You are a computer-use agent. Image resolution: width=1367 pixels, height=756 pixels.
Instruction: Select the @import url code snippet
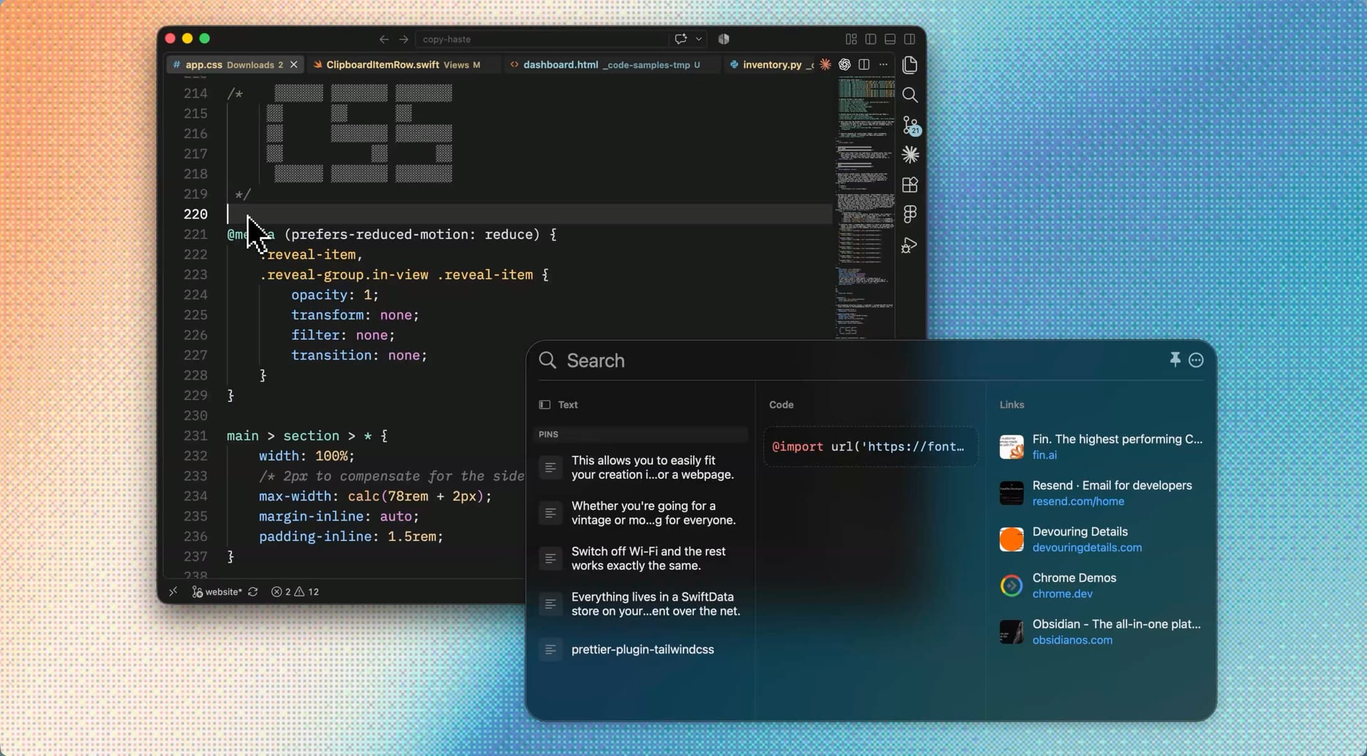[870, 447]
